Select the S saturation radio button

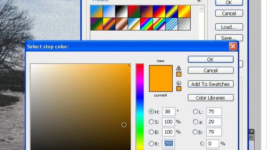point(151,122)
